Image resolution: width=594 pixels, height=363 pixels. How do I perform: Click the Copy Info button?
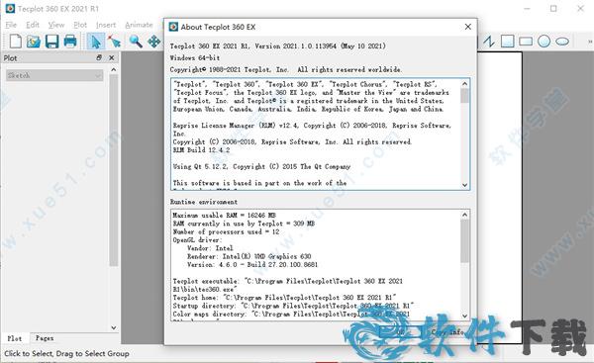[447, 332]
